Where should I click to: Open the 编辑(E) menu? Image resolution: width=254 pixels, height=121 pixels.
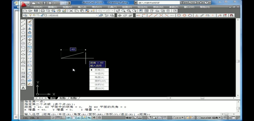pyautogui.click(x=53, y=7)
